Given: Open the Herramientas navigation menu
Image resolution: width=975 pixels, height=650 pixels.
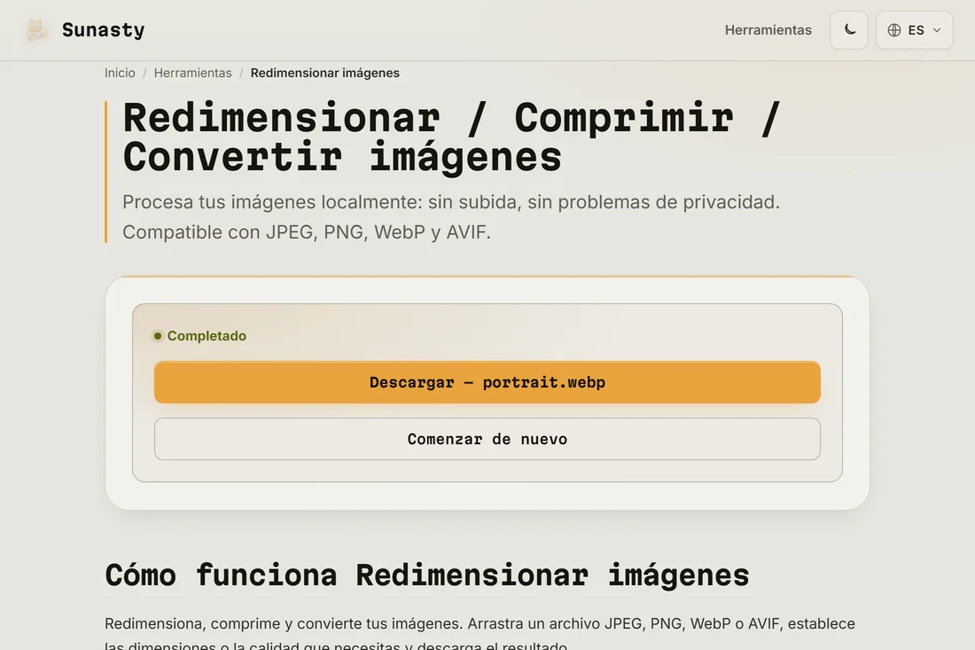Looking at the screenshot, I should [x=768, y=30].
